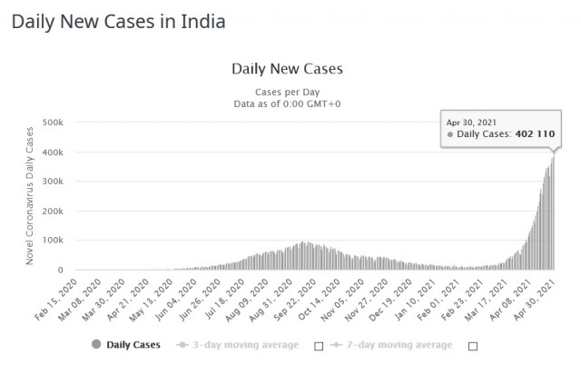
Task: Click the Novel Coronavirus Daily Cases axis title
Action: click(x=29, y=195)
